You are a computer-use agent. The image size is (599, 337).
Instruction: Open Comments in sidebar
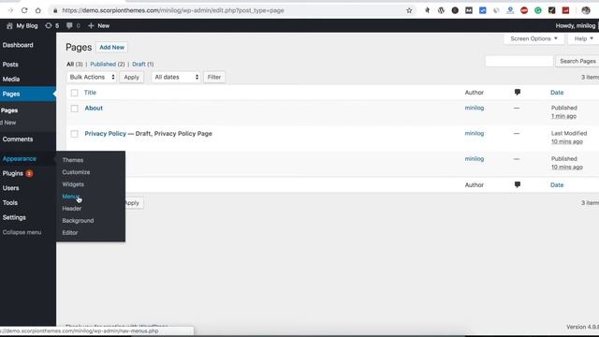click(18, 139)
